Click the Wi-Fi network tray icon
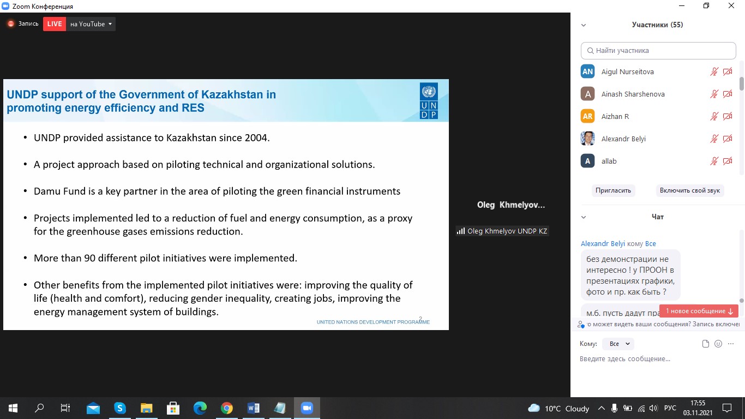 coord(641,408)
